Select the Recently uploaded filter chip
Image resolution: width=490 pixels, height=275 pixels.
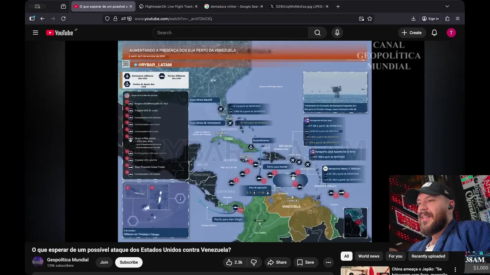pos(428,256)
